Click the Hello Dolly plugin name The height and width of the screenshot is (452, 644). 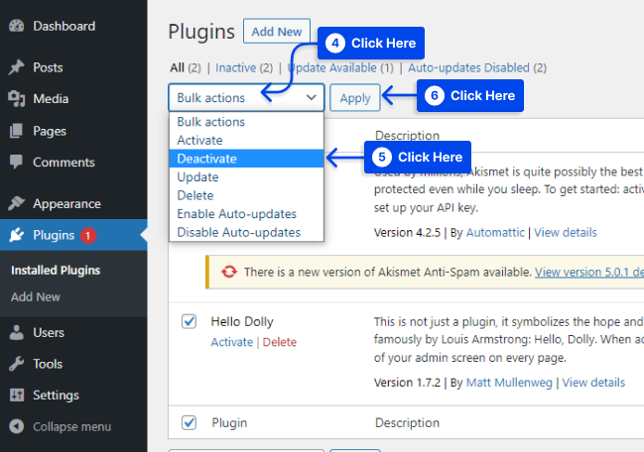point(242,321)
